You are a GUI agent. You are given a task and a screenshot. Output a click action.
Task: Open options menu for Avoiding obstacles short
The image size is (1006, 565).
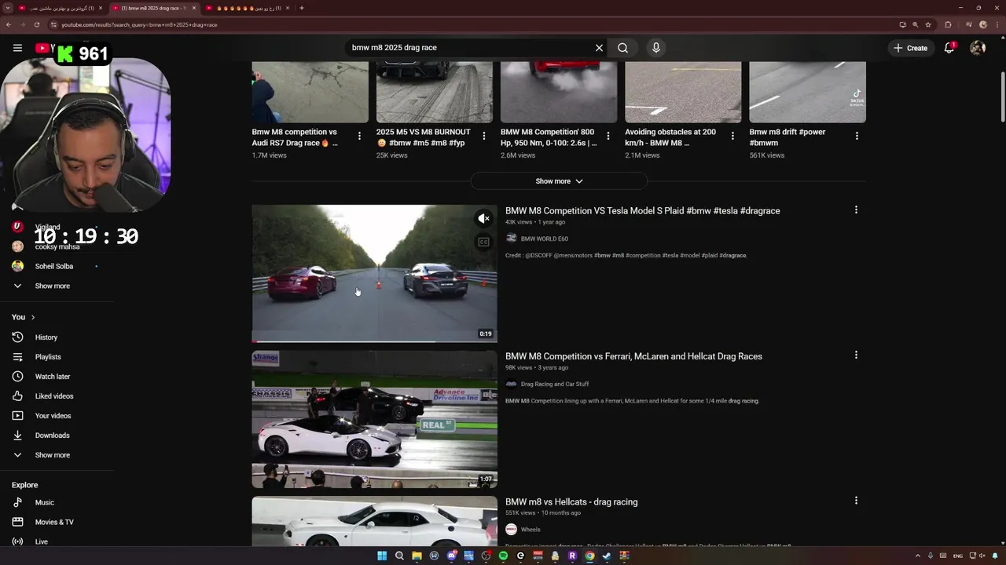coord(732,136)
